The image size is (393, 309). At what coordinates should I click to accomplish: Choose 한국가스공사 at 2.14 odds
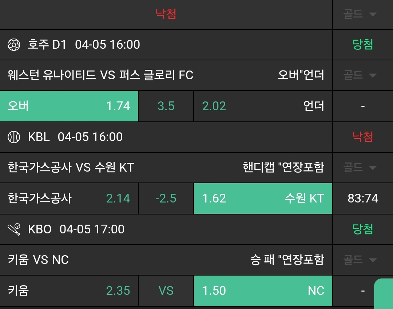pos(69,198)
